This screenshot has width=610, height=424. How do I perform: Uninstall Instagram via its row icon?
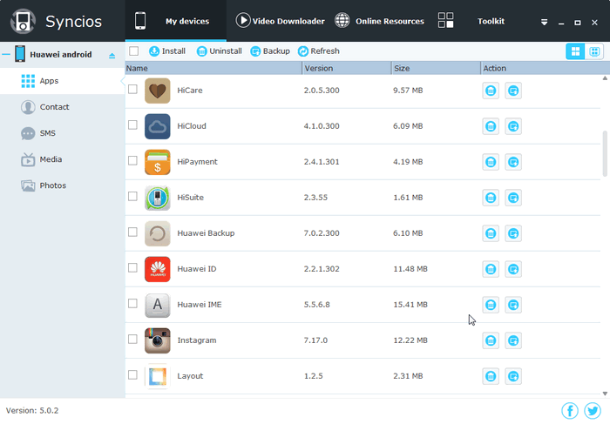coord(491,340)
